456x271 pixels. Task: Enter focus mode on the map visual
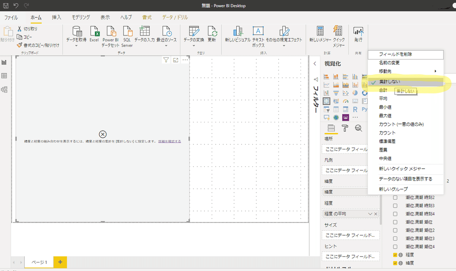[x=176, y=60]
